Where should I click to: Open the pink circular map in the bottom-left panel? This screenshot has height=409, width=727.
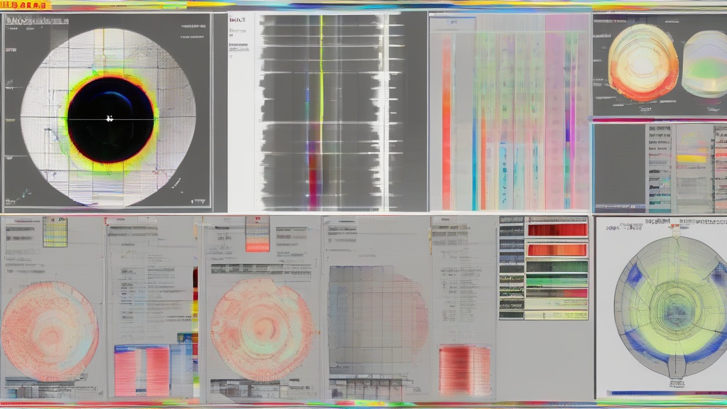[x=50, y=331]
